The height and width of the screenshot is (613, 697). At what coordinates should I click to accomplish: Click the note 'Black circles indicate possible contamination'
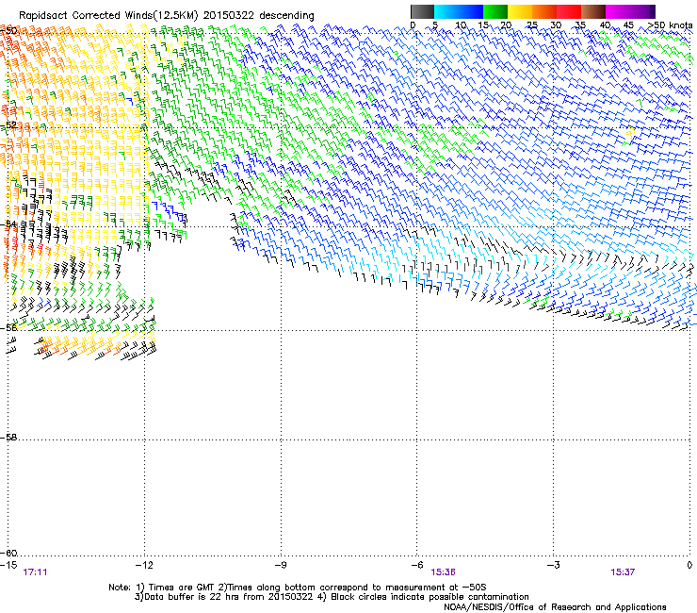pos(430,597)
